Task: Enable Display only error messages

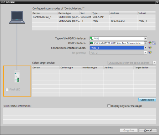Action: click(109, 106)
